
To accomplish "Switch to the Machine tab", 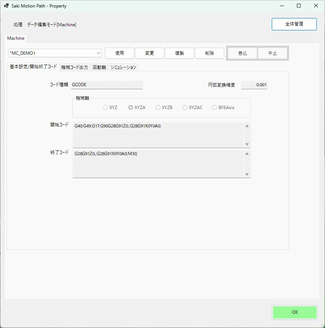I will click(x=16, y=38).
